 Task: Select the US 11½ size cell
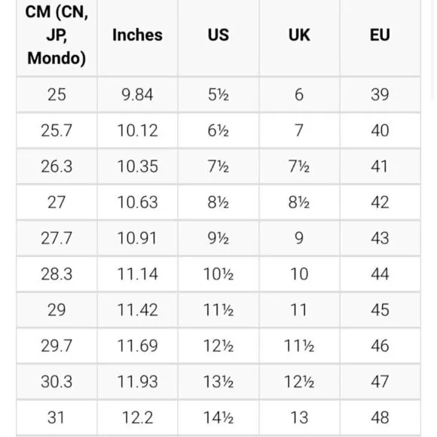(x=218, y=310)
